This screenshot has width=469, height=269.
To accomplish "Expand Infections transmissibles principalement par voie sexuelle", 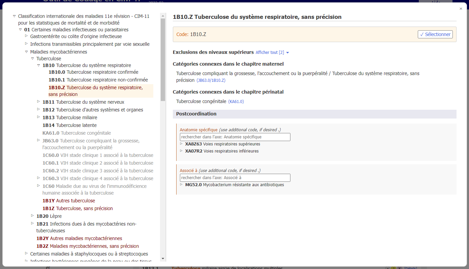I will coord(26,43).
